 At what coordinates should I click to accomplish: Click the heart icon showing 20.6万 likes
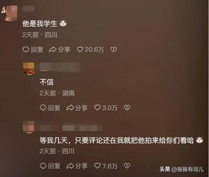[x=80, y=49]
